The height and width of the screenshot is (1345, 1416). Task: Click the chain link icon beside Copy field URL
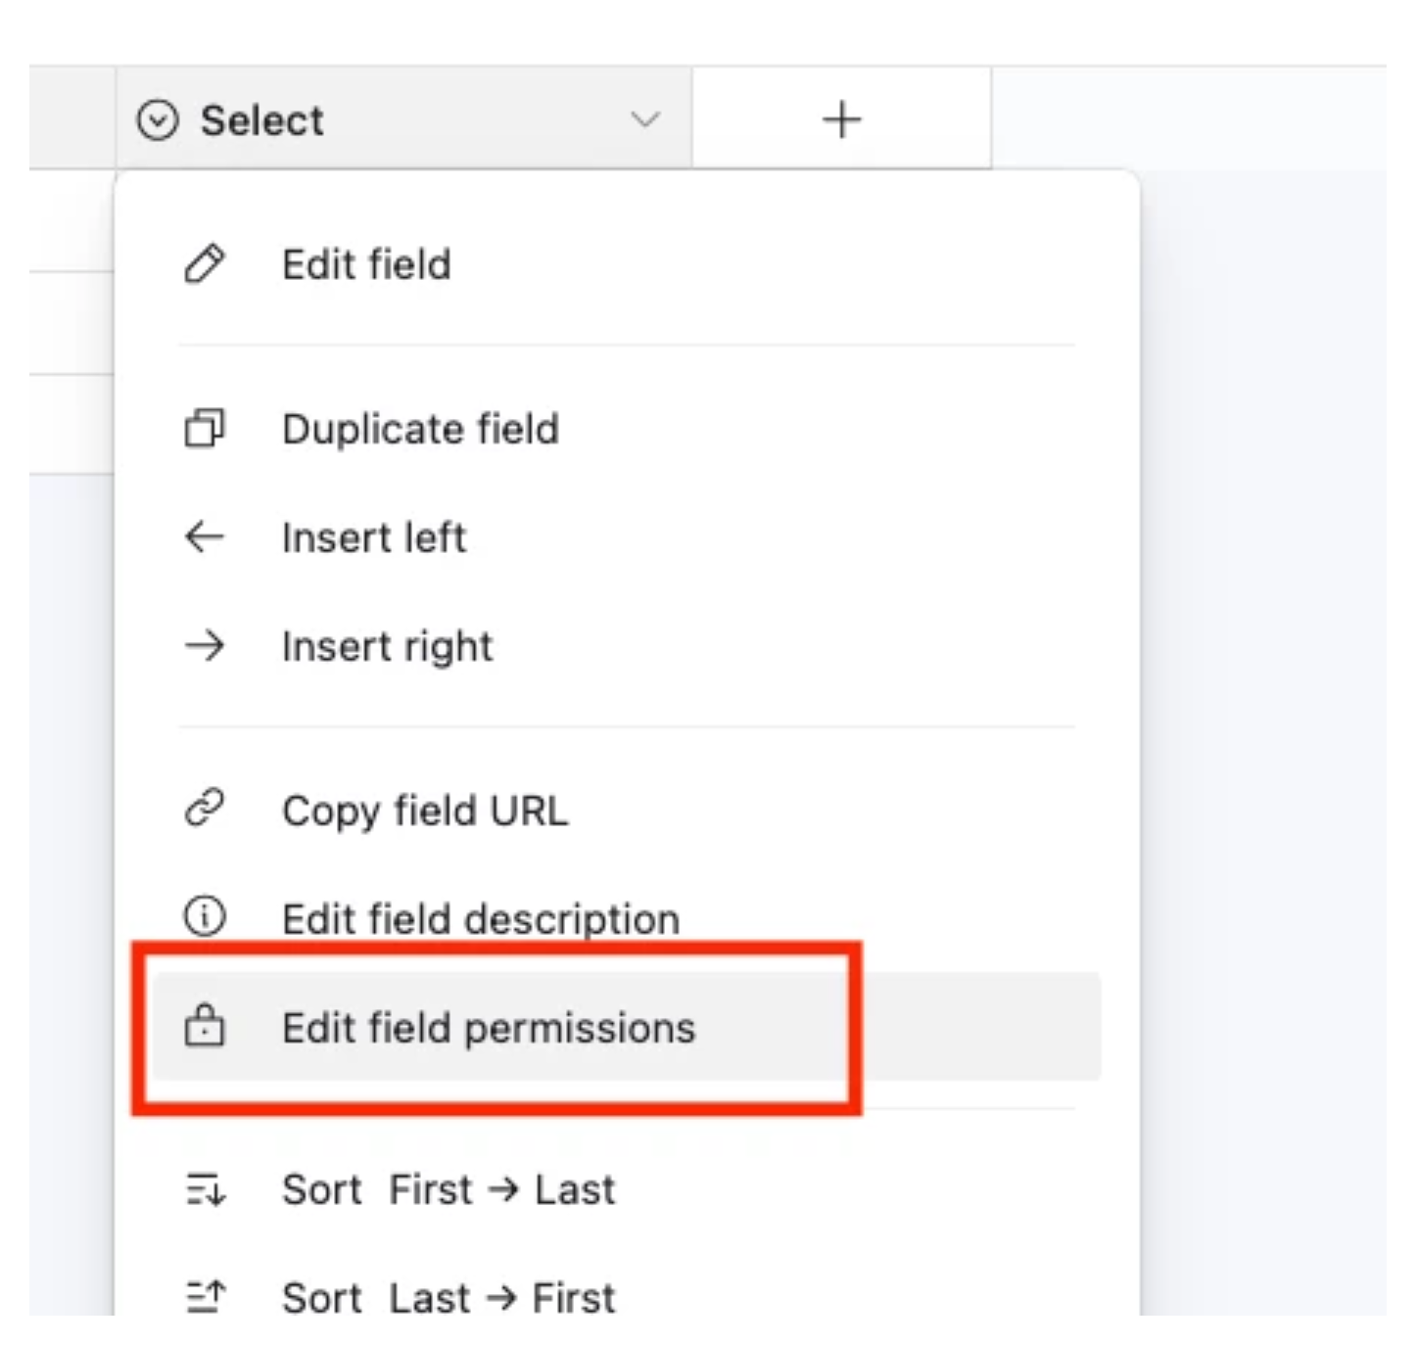(204, 810)
